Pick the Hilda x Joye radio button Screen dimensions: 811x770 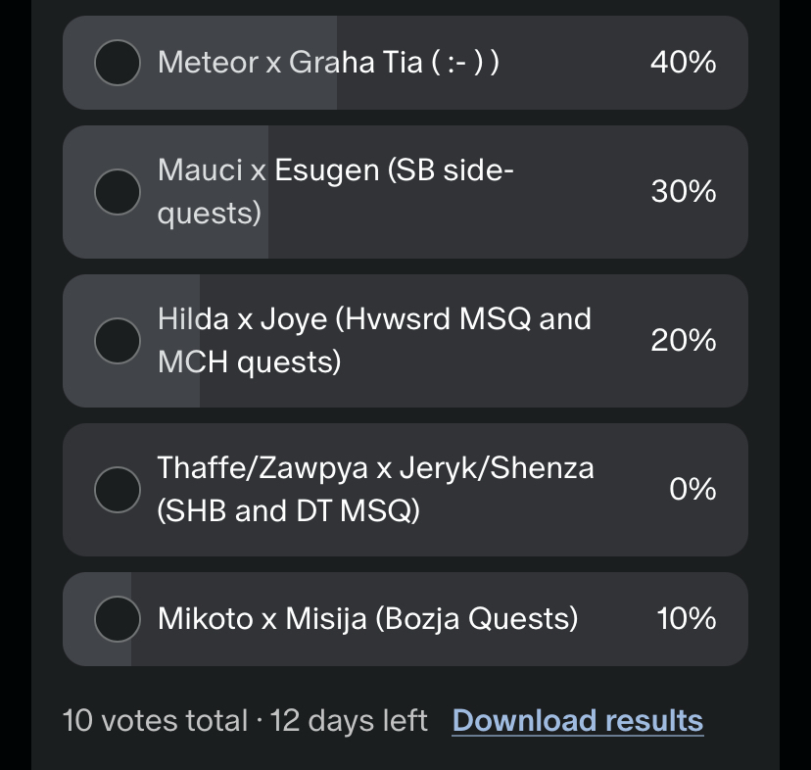tap(118, 341)
